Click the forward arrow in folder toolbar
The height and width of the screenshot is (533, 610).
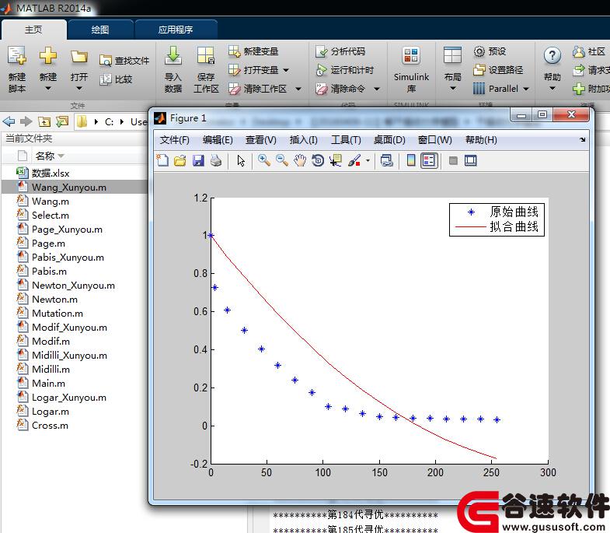(x=26, y=121)
